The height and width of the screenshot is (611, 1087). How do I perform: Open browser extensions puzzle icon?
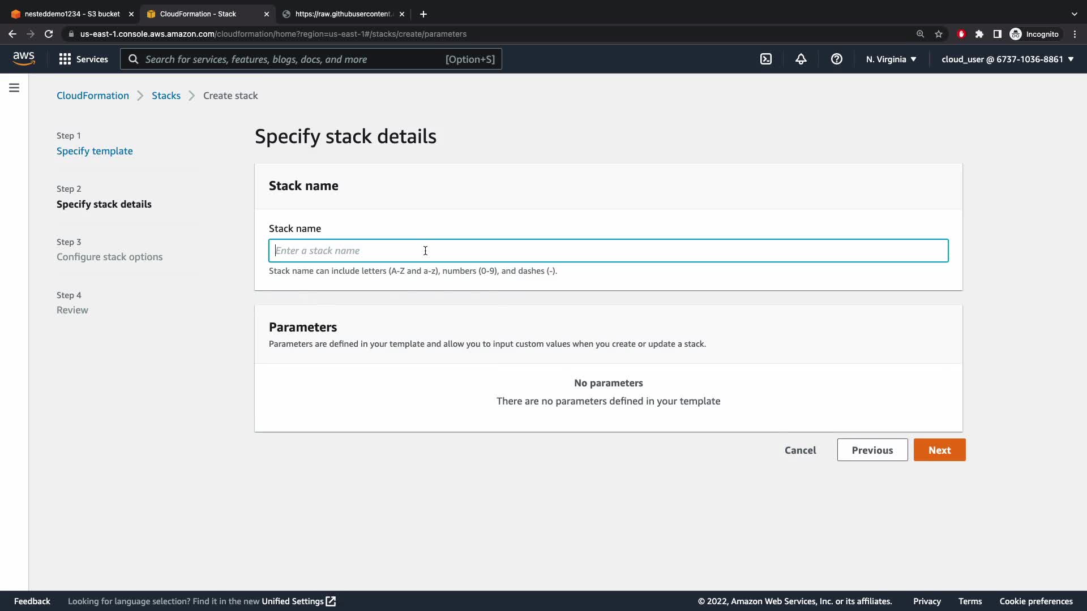[979, 34]
